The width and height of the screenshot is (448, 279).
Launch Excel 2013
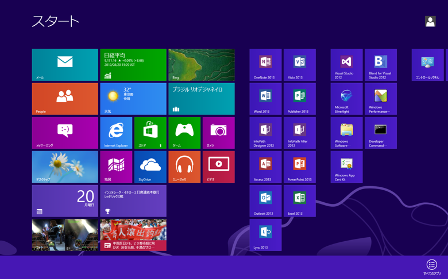300,201
